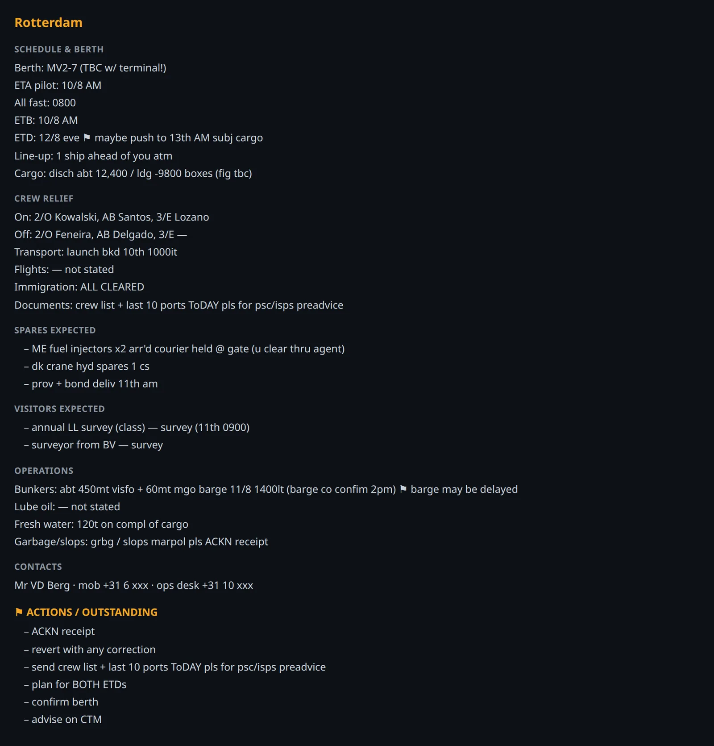Screen dimensions: 714x746
Task: Click the flag icon before barge may be delayed
Action: [x=403, y=489]
